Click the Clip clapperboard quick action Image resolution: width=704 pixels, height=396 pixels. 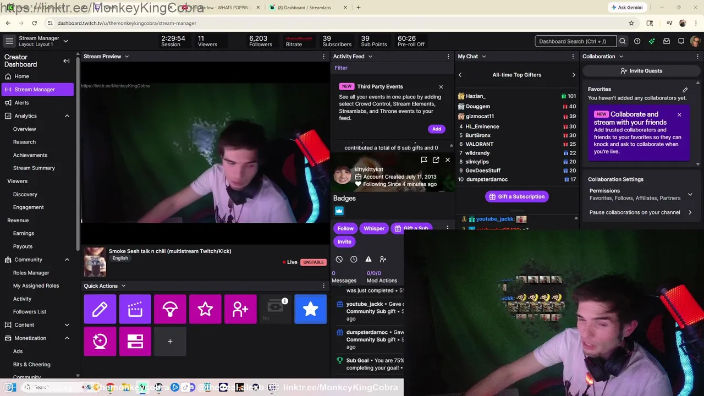[135, 309]
